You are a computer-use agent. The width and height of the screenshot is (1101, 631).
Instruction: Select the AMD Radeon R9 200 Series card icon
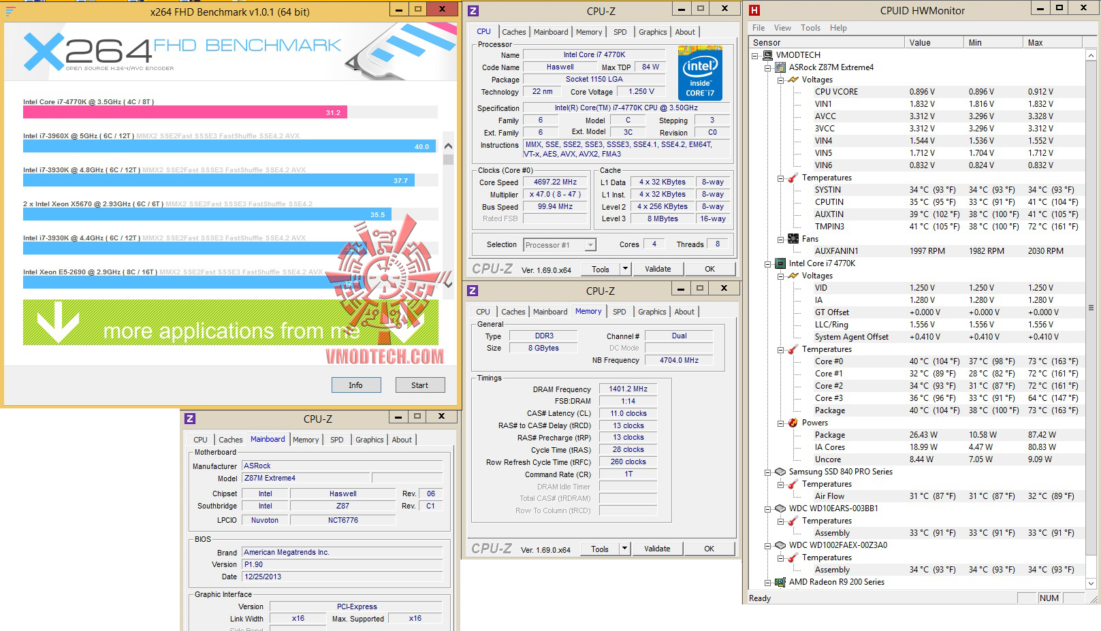pyautogui.click(x=780, y=582)
